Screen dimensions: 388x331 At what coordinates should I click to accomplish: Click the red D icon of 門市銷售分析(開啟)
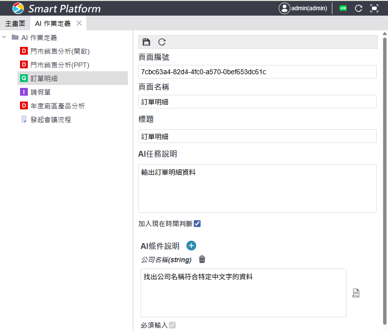[x=24, y=51]
